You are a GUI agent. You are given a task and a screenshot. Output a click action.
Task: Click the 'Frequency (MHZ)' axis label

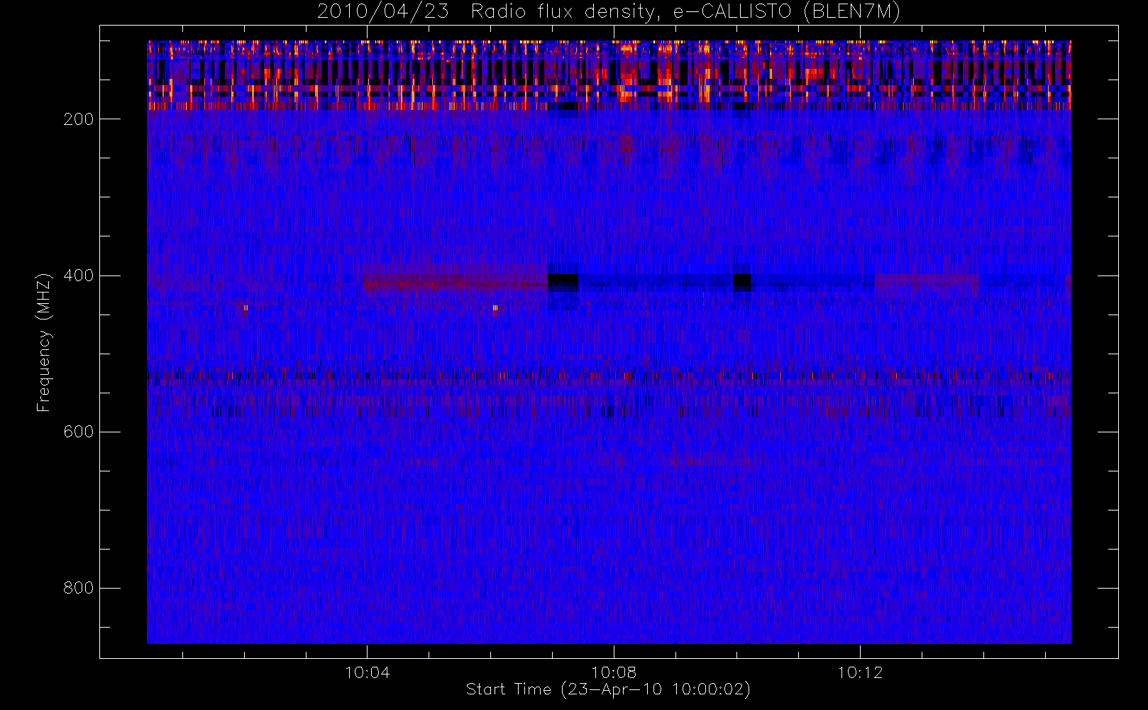tap(44, 342)
